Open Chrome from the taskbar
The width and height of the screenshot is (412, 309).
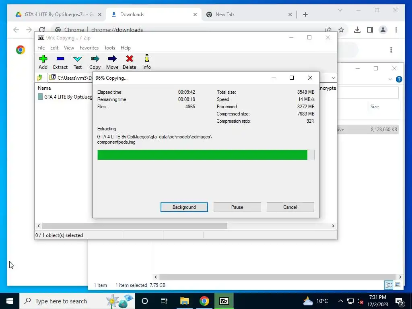pyautogui.click(x=204, y=301)
